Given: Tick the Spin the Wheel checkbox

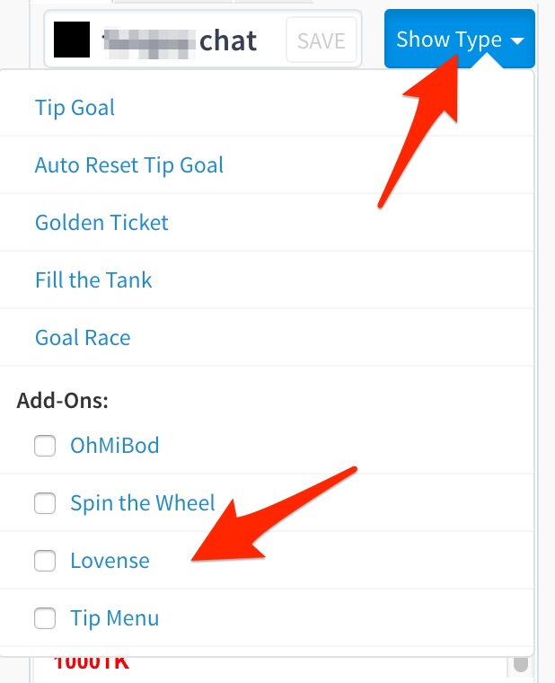Looking at the screenshot, I should point(45,503).
